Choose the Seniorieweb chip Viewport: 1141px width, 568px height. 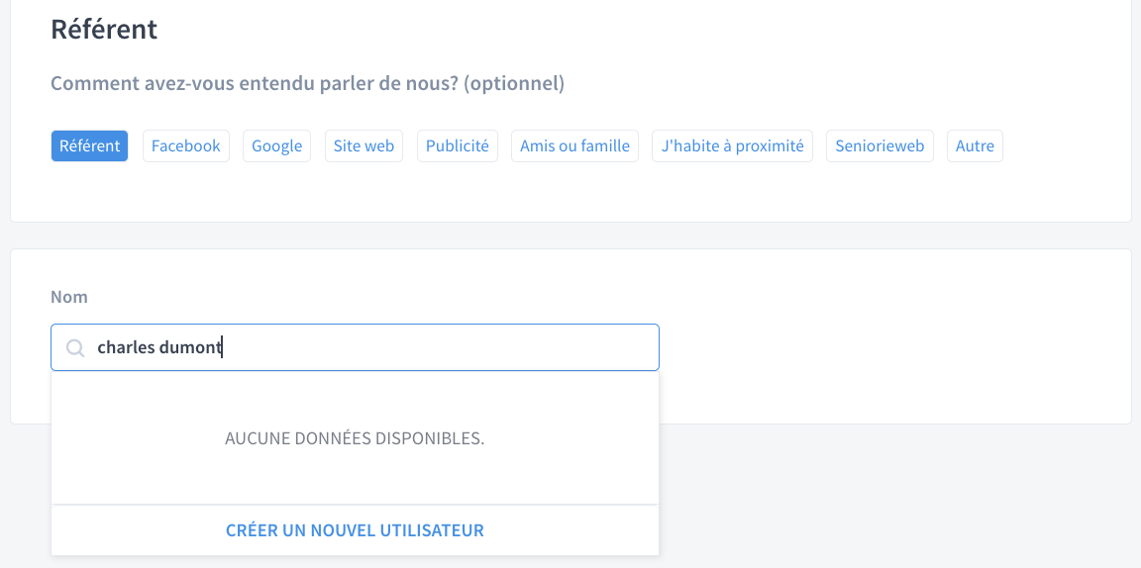[x=880, y=146]
